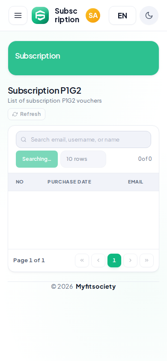The image size is (167, 361).
Task: Focus the search email, username, or name field
Action: (83, 139)
